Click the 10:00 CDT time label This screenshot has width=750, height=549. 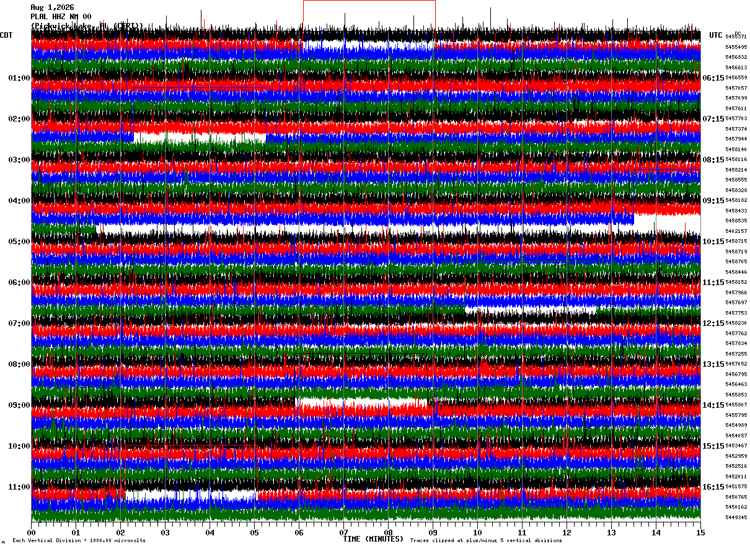click(19, 446)
